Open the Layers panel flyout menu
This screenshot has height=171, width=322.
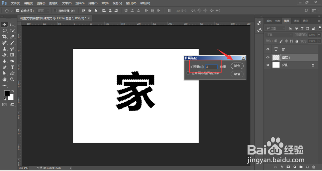coord(319,21)
